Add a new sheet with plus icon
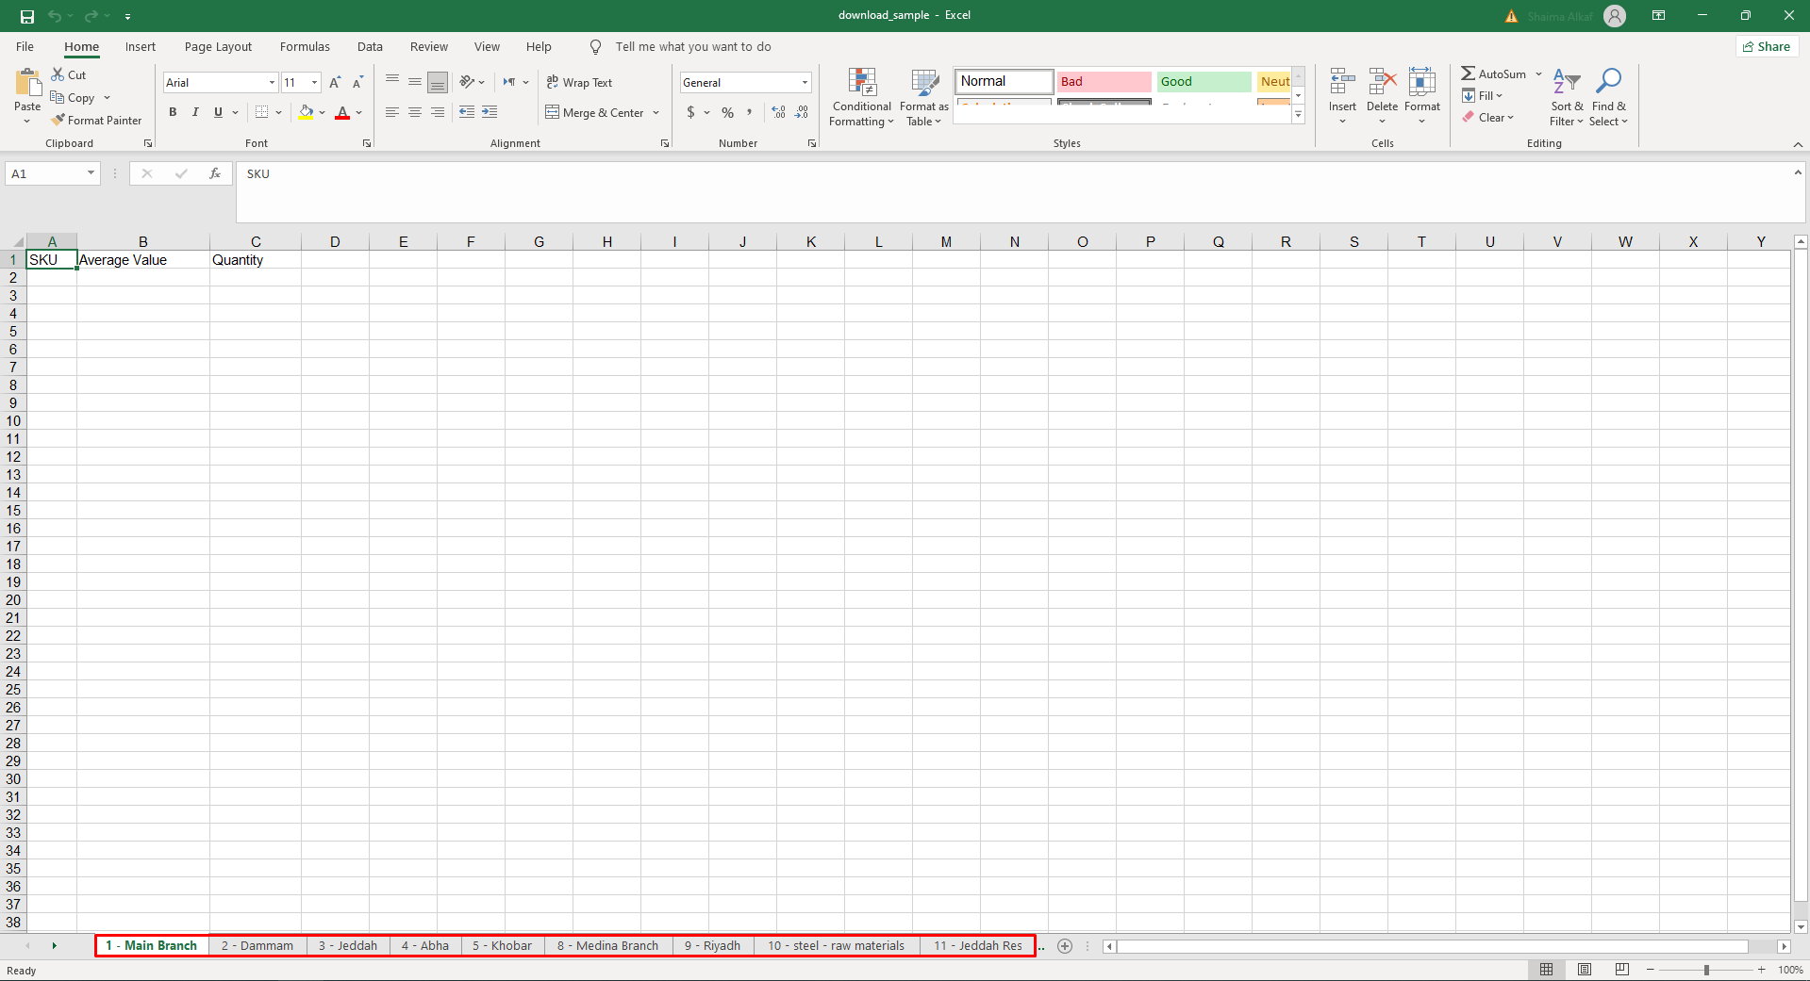This screenshot has width=1810, height=981. 1065,946
